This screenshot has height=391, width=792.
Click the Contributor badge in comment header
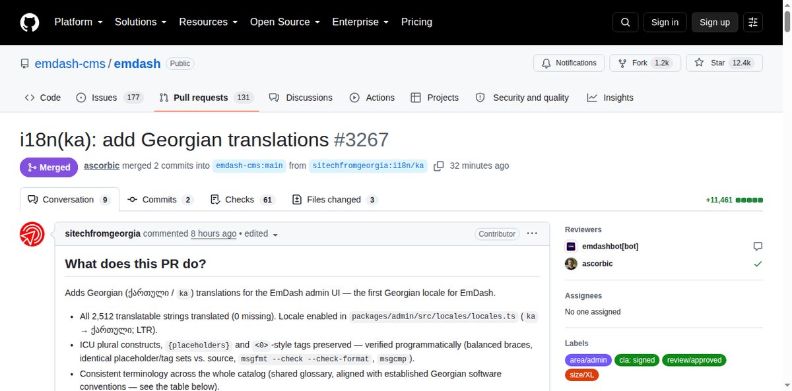click(x=497, y=234)
